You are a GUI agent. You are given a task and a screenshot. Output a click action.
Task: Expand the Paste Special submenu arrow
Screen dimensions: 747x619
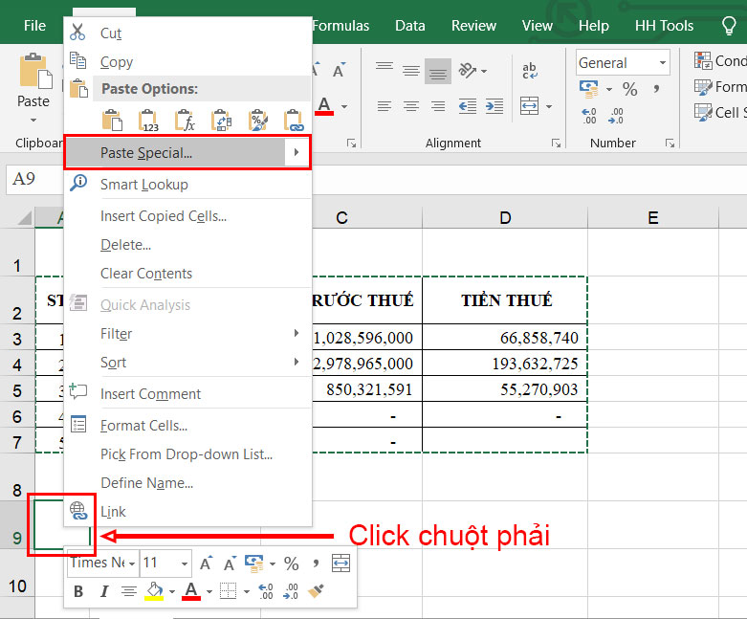pos(297,152)
